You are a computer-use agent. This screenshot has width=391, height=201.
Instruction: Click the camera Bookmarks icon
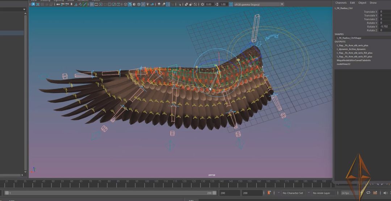coord(71,4)
